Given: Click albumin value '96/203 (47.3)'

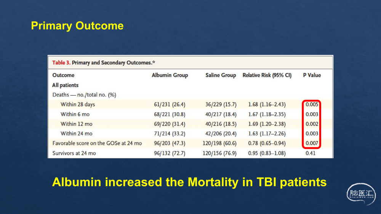Looking at the screenshot, I should click(170, 143).
